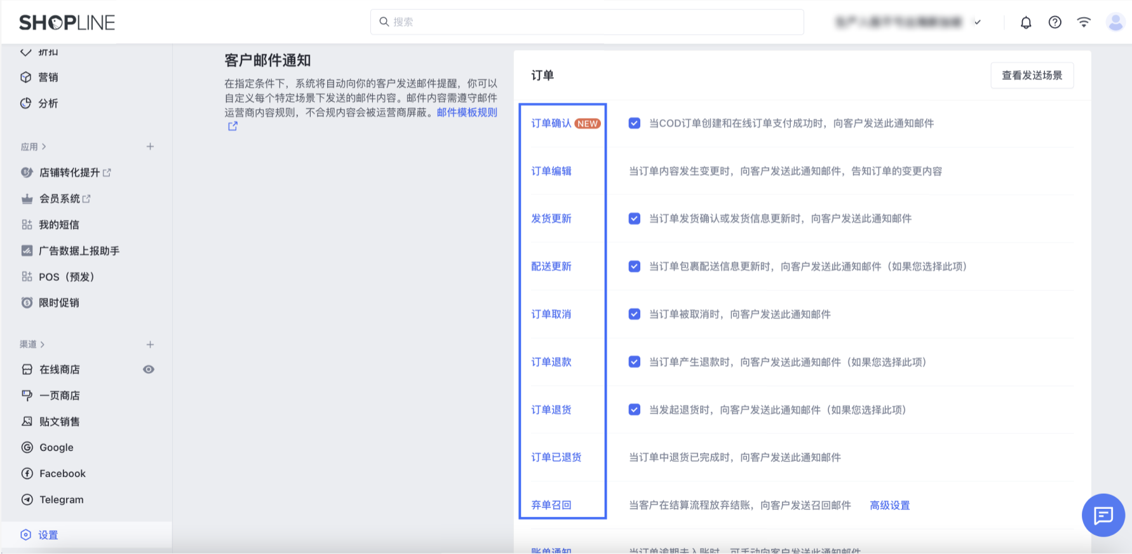Open the 高级设置 link for 弃单召回
1132x554 pixels.
coord(889,505)
